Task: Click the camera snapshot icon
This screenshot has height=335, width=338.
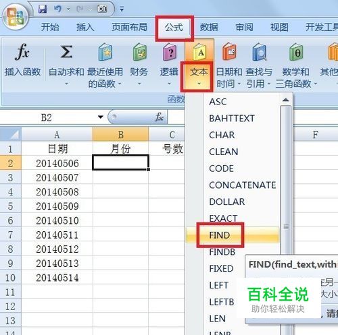Action: 102,9
